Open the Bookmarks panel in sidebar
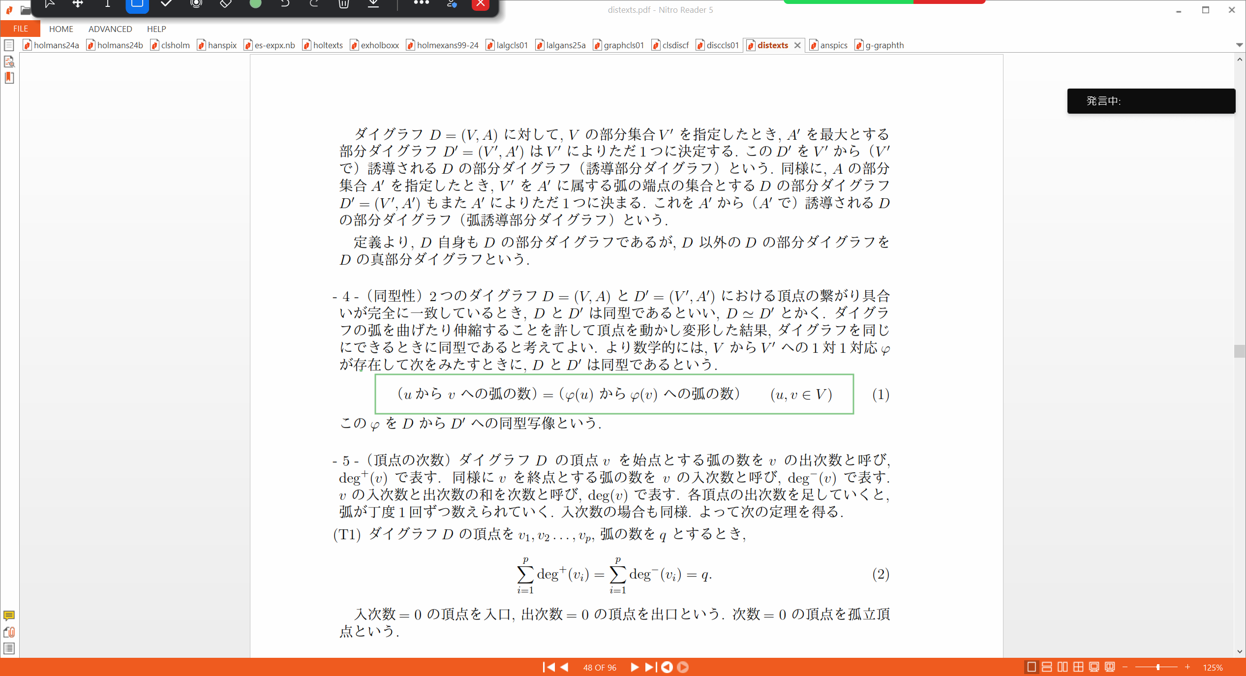This screenshot has width=1246, height=676. click(x=9, y=78)
